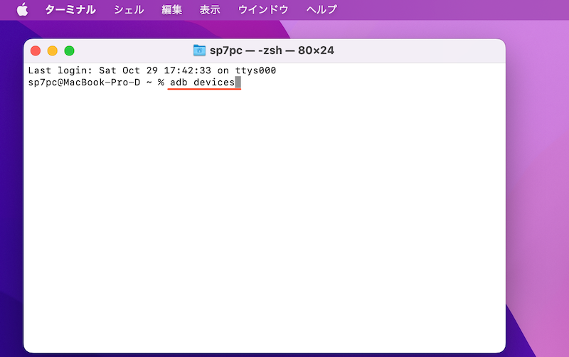Minimize the terminal using yellow button
The image size is (569, 357).
click(52, 50)
